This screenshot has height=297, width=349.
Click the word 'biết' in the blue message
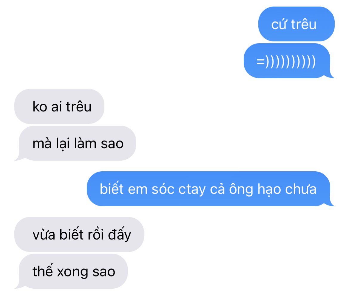(x=112, y=189)
